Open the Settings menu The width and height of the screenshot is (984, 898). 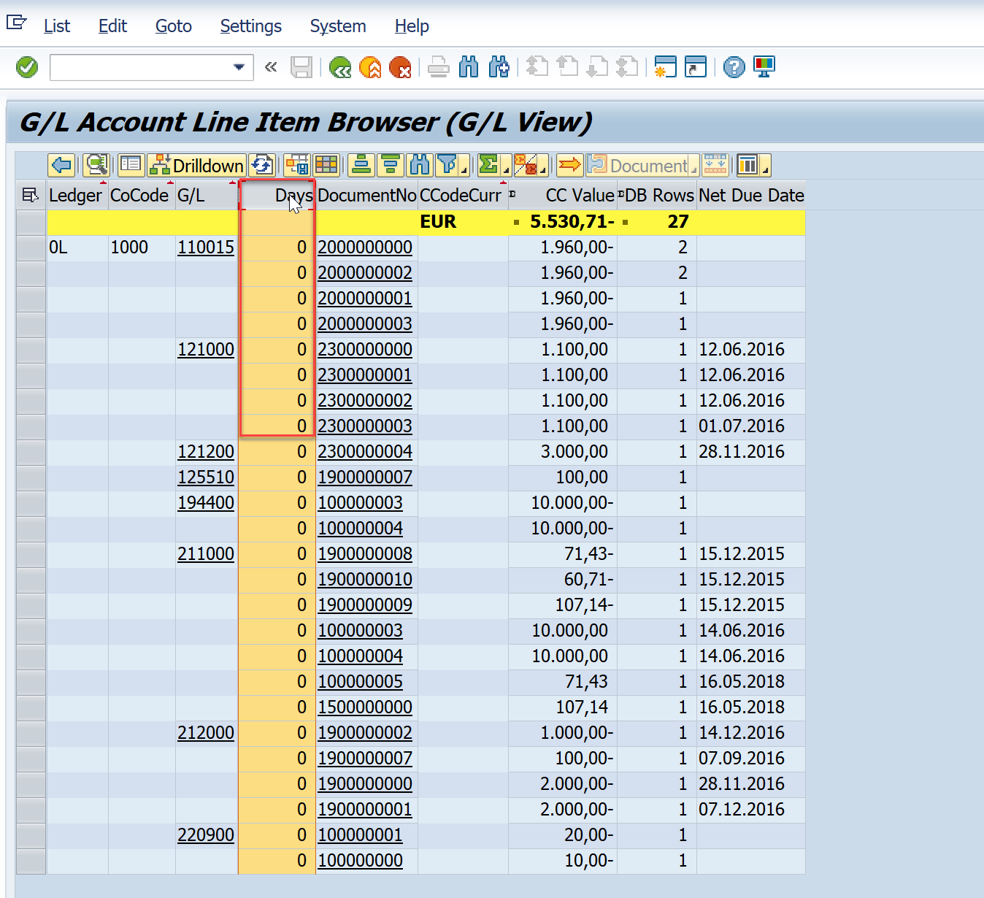[250, 26]
